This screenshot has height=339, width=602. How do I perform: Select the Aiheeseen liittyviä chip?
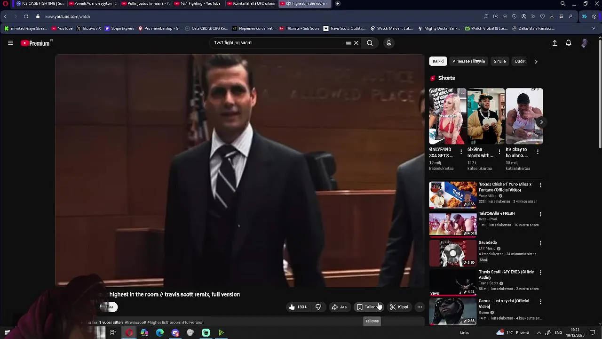tap(468, 61)
